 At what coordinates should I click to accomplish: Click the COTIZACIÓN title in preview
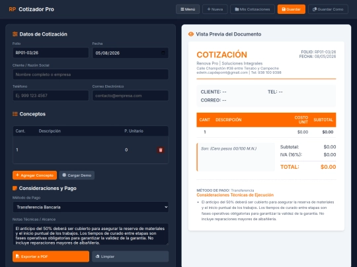tap(221, 55)
